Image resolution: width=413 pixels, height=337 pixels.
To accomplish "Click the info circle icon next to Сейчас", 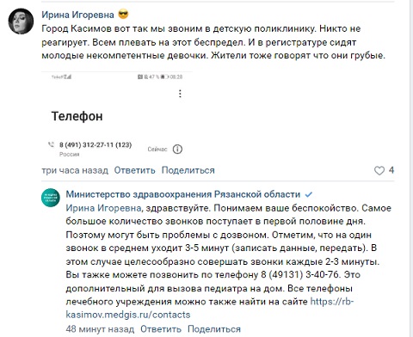I will tap(177, 149).
